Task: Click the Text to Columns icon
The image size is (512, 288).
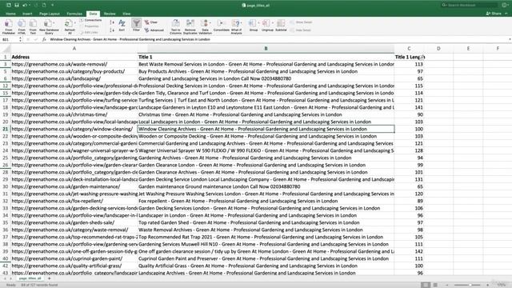Action: pyautogui.click(x=176, y=23)
